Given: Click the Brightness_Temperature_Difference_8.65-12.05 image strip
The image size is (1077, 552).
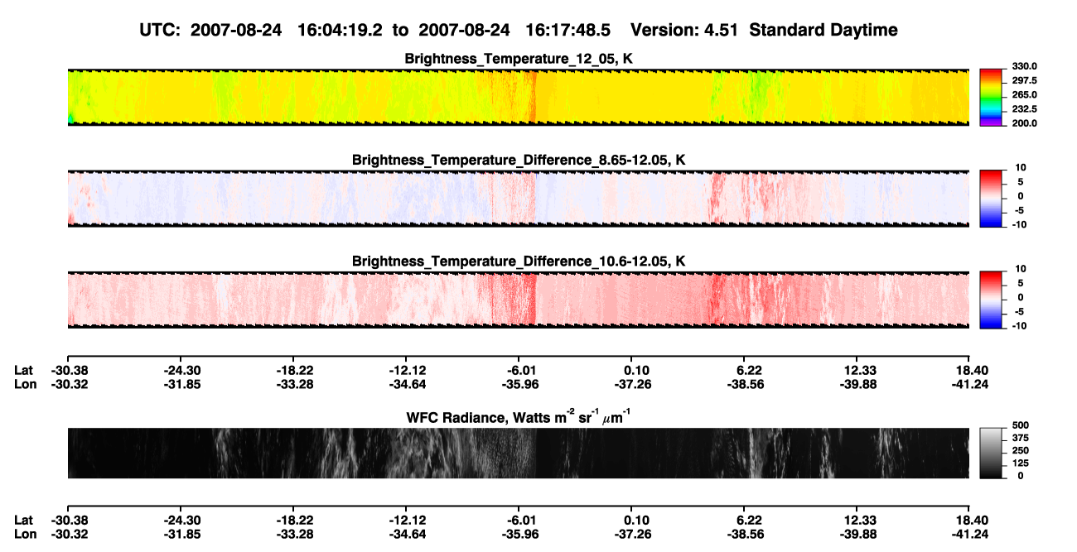Looking at the screenshot, I should (518, 199).
